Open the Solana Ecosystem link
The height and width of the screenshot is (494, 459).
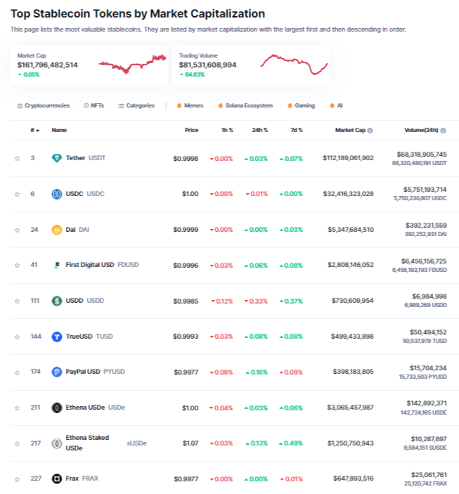pos(245,105)
